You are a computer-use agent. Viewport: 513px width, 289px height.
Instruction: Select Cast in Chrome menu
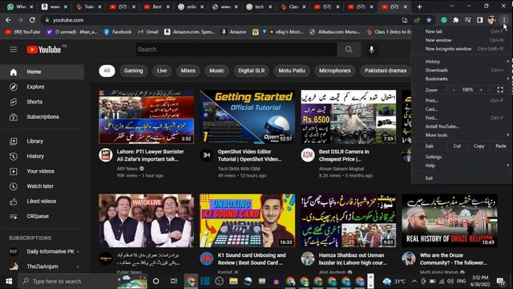pos(462,109)
